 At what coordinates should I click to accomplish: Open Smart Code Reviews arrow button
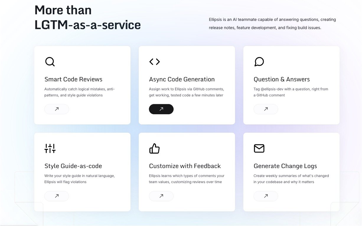[x=57, y=109]
